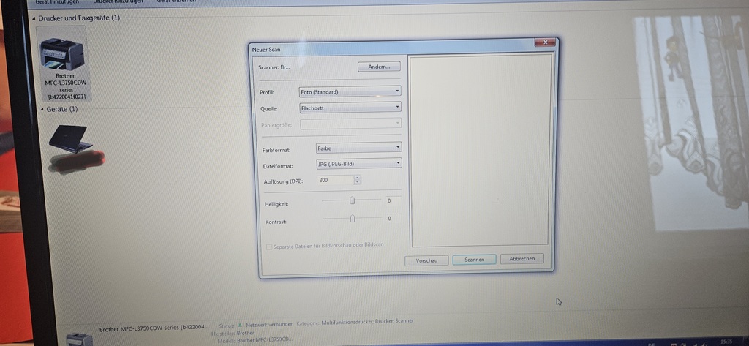The width and height of the screenshot is (749, 346).
Task: Decrease the DPI with the down arrow
Action: point(358,183)
